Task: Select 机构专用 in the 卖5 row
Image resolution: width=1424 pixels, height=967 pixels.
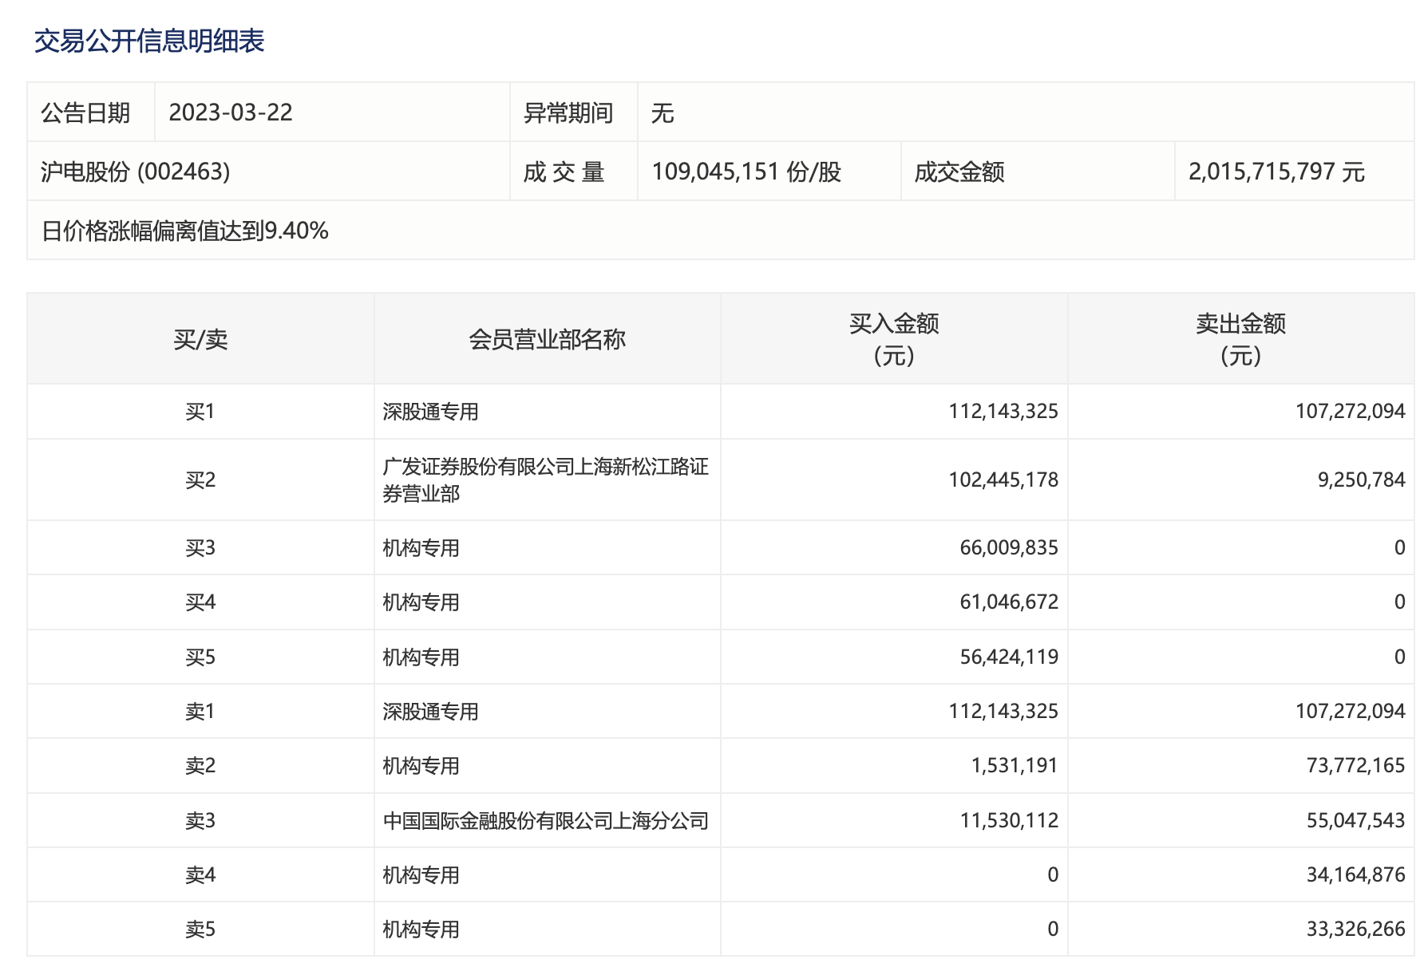Action: [x=421, y=930]
